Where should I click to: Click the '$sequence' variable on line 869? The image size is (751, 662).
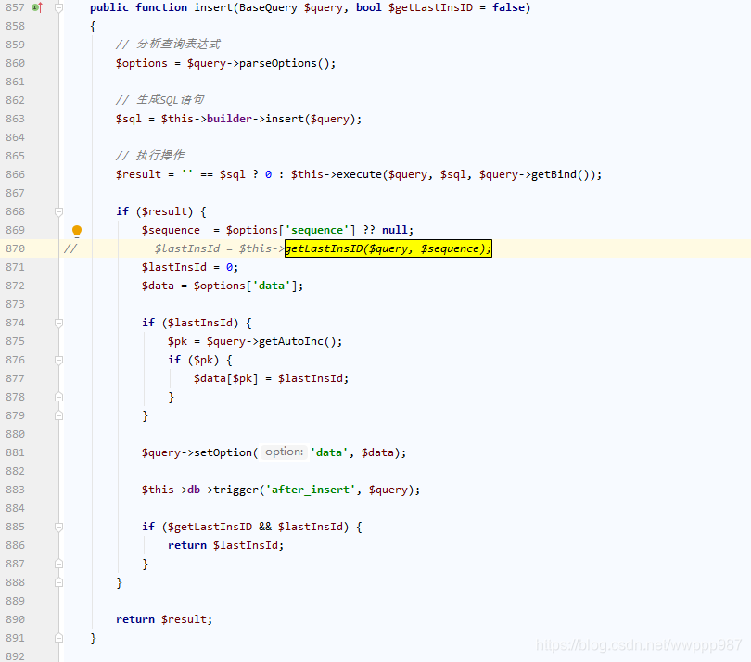[x=171, y=231]
